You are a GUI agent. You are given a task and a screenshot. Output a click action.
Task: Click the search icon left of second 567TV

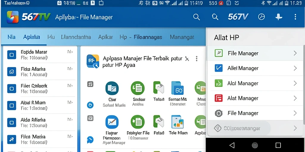coord(215,17)
